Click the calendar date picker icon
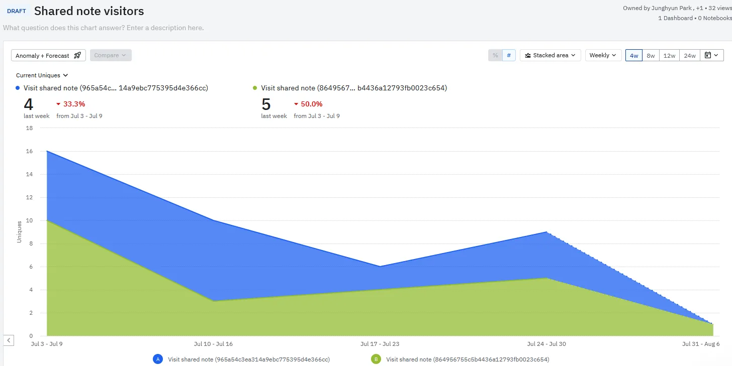This screenshot has height=366, width=732. 708,55
